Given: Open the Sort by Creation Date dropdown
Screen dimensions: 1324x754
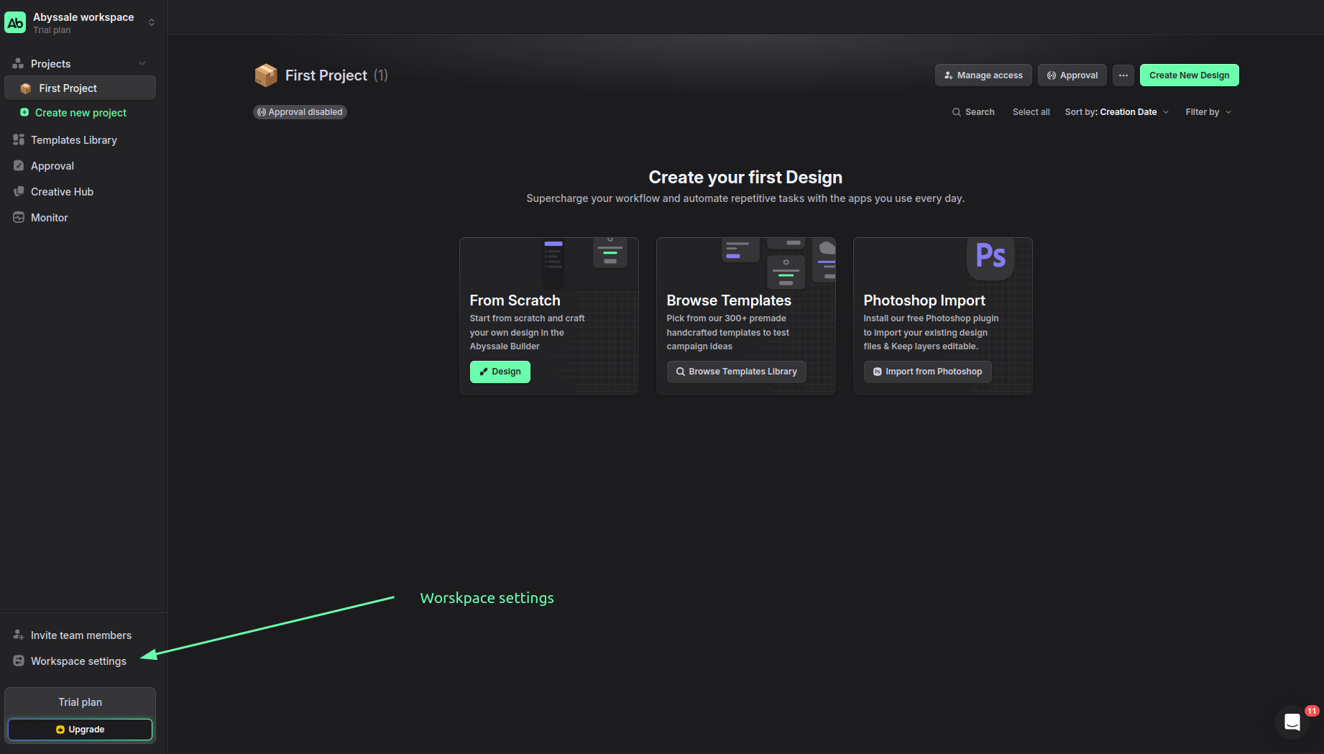Looking at the screenshot, I should coord(1117,112).
